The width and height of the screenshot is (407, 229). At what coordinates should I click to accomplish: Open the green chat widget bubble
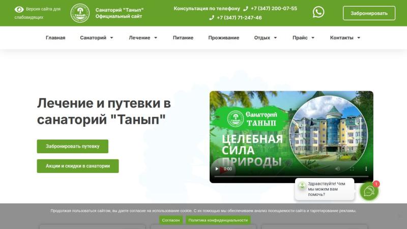pos(368,192)
